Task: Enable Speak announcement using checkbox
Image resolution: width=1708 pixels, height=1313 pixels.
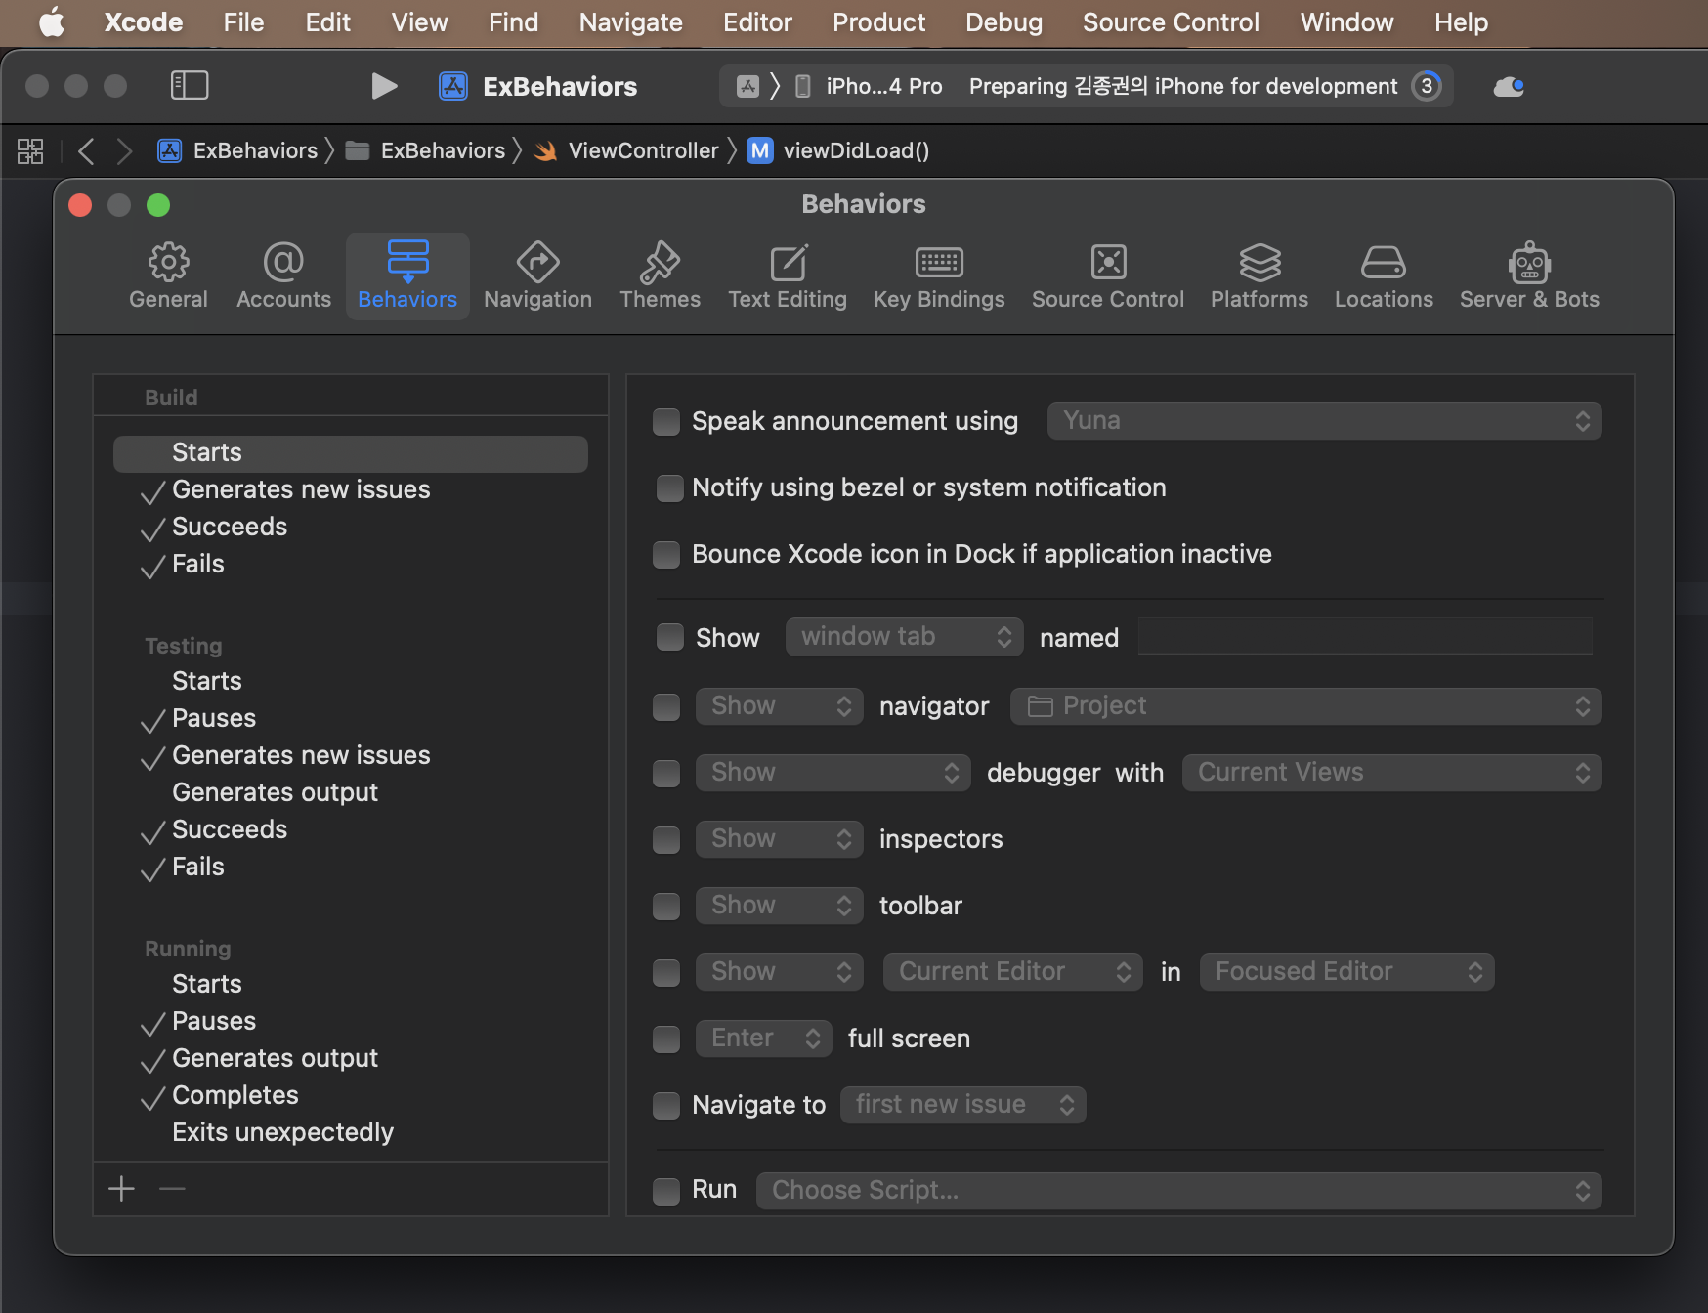Action: 666,422
